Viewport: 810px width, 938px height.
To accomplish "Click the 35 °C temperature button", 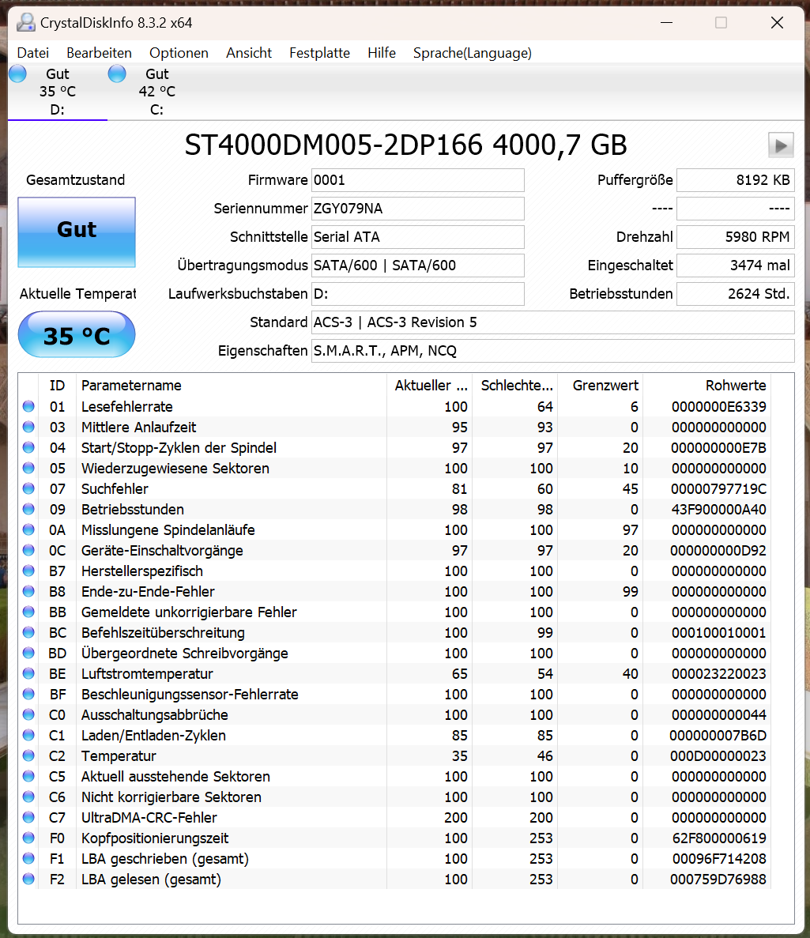I will click(x=77, y=334).
